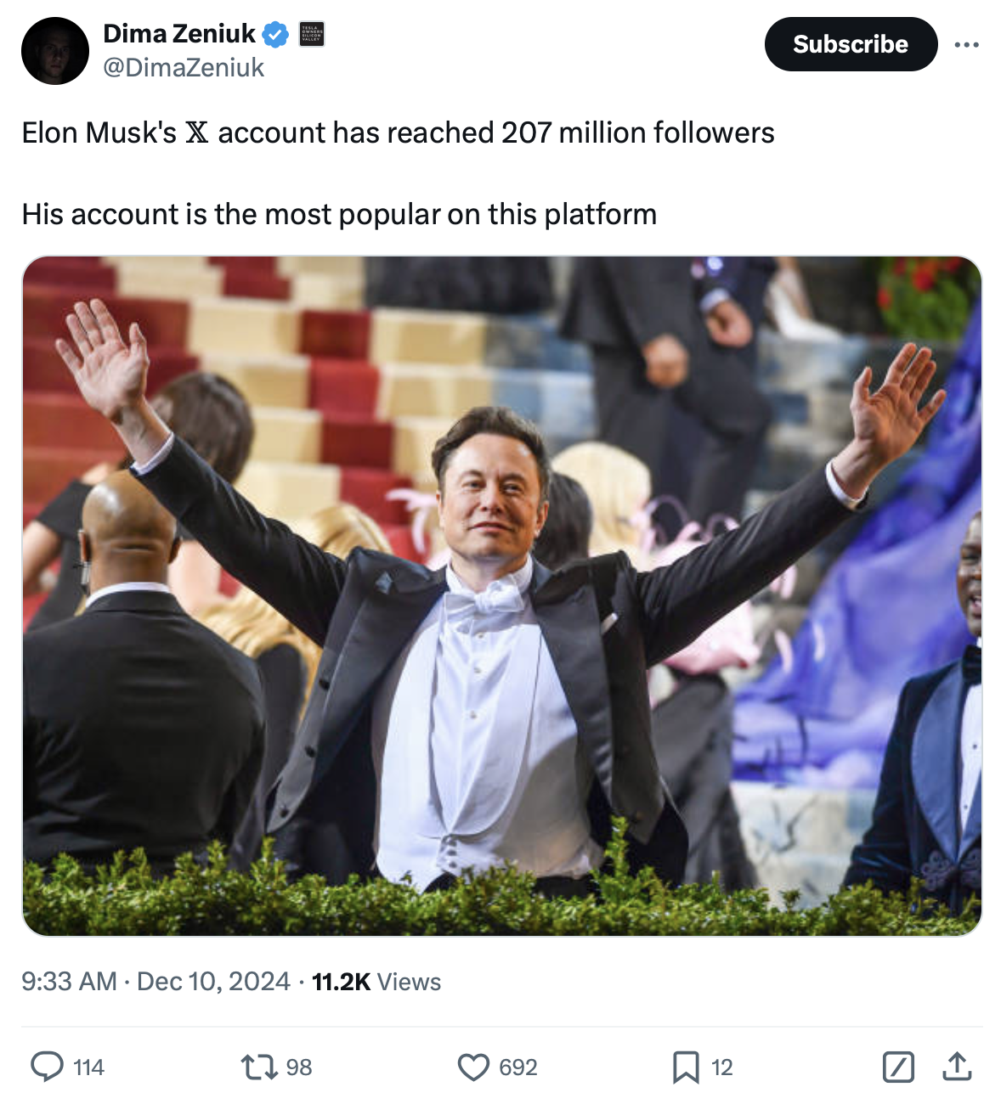The height and width of the screenshot is (1104, 1001).
Task: Click the 98 reposts count
Action: [x=299, y=1067]
